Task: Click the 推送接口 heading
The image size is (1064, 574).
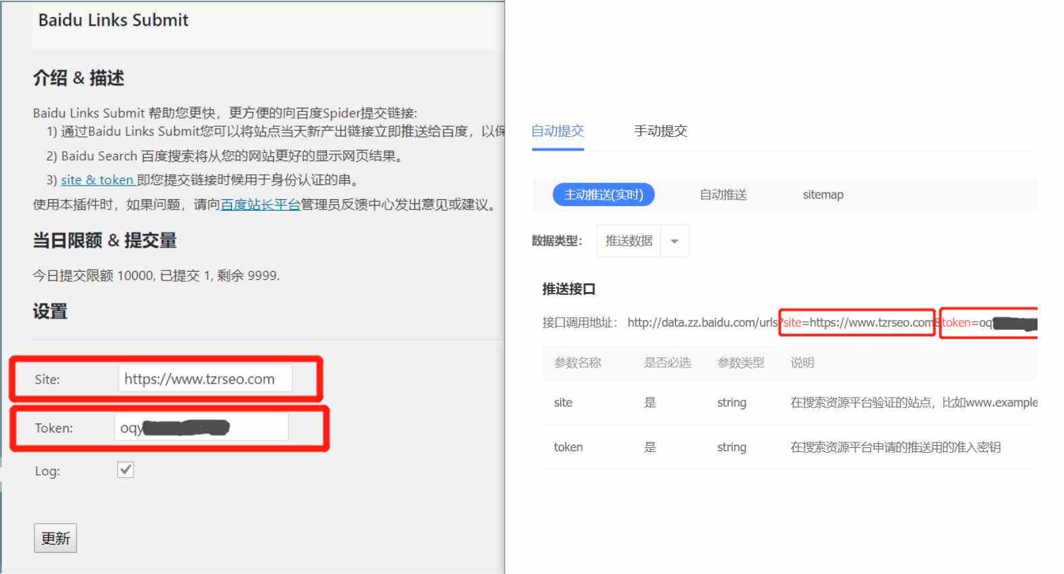Action: click(569, 289)
